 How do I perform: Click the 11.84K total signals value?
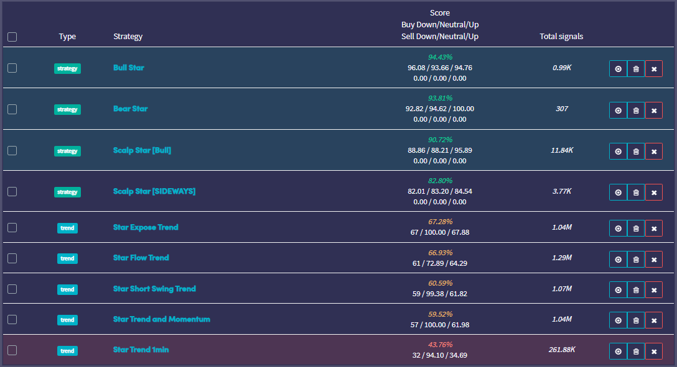[562, 150]
